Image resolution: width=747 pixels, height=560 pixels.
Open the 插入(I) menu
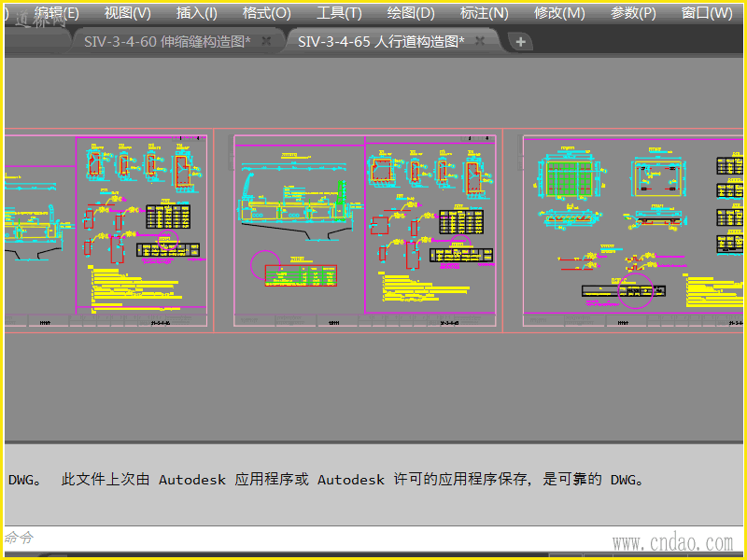click(196, 13)
